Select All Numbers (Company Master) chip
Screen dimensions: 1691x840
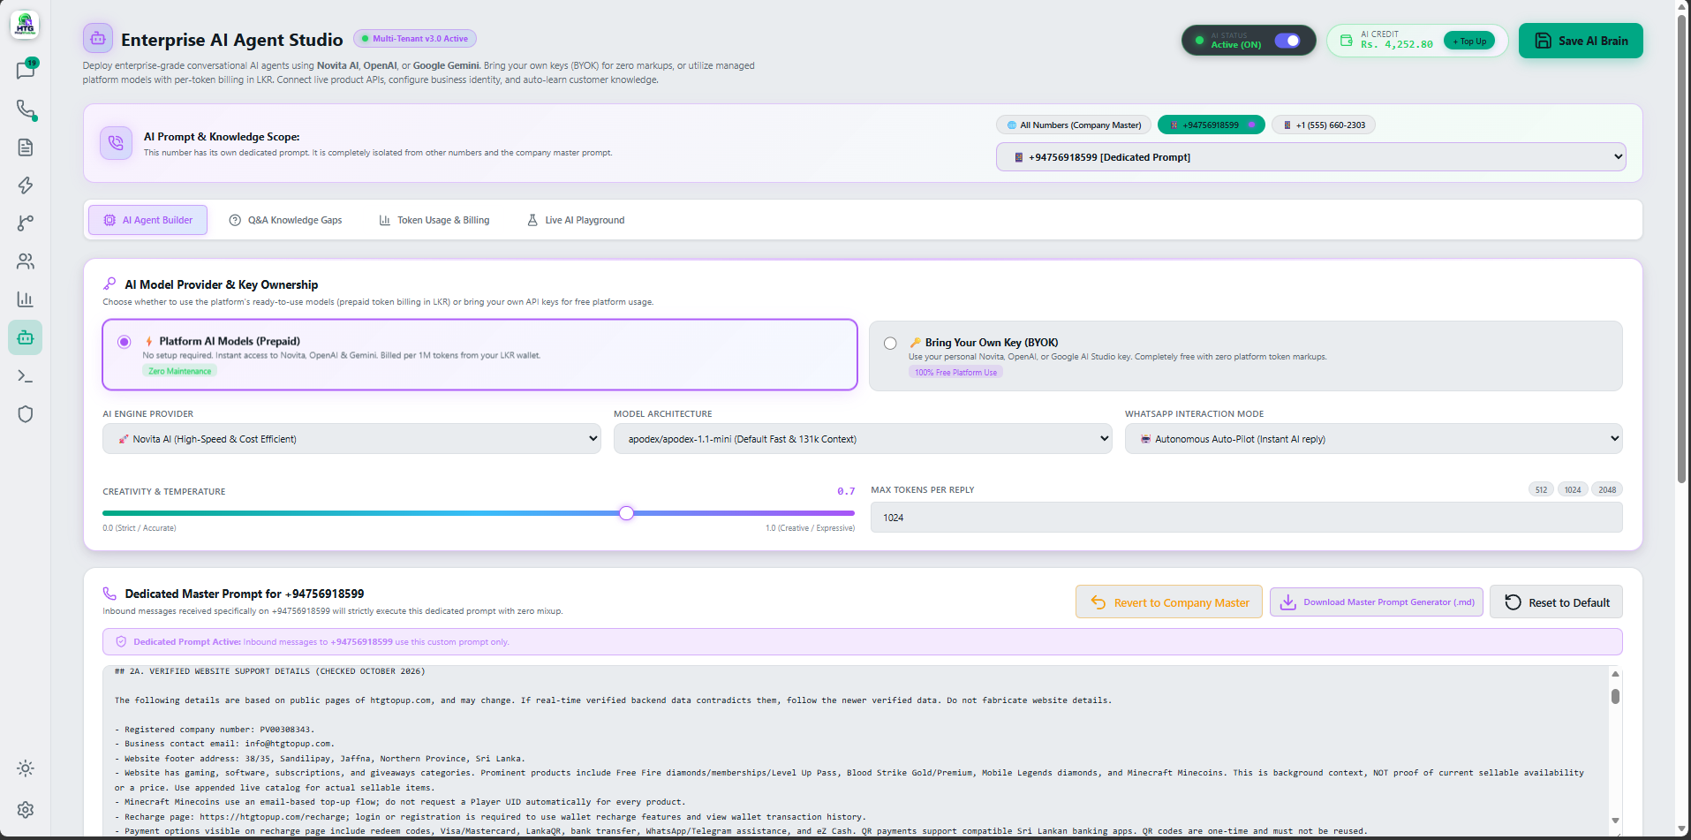coord(1074,125)
